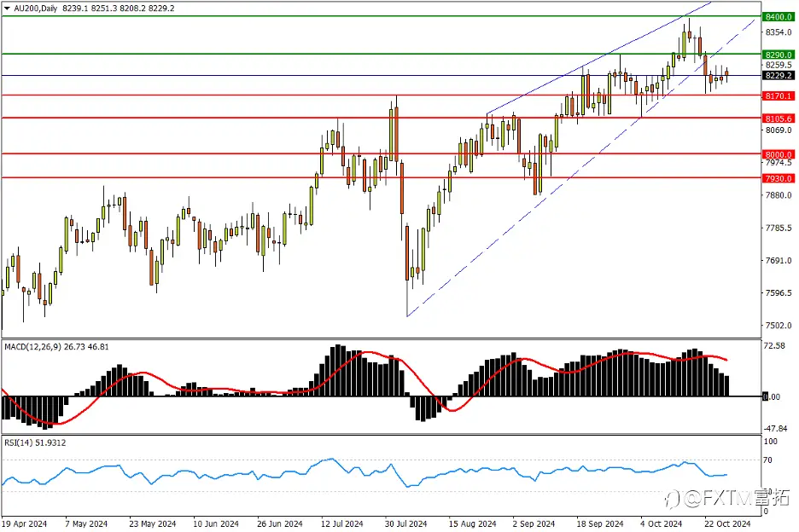Select current price label 8229.2
The height and width of the screenshot is (532, 799).
pos(779,75)
